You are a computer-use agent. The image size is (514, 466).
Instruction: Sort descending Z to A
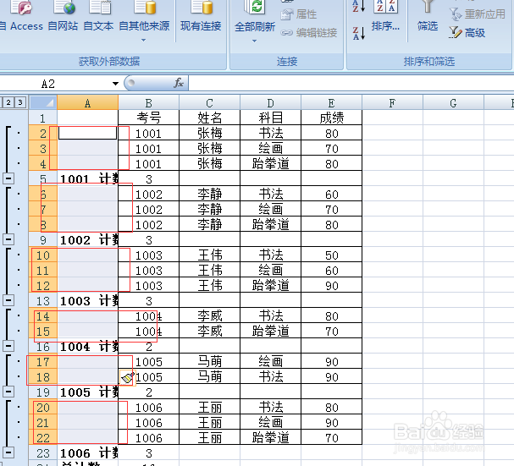pyautogui.click(x=359, y=33)
